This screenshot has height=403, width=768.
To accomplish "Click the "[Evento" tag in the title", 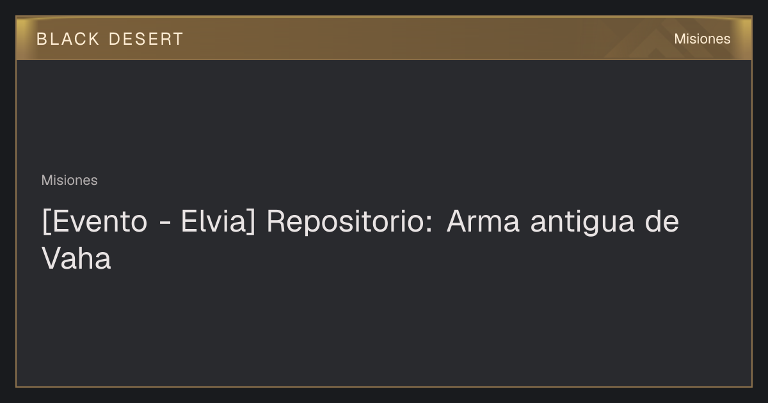I will 95,222.
